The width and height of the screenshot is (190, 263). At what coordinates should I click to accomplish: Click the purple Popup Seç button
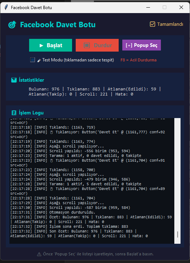pyautogui.click(x=142, y=45)
